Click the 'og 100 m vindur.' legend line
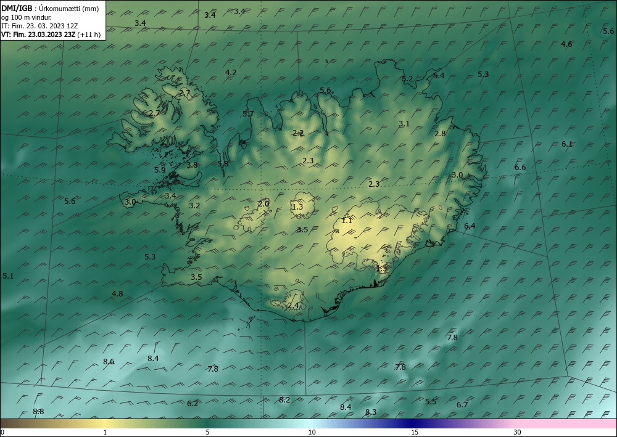The height and width of the screenshot is (437, 617). [27, 17]
